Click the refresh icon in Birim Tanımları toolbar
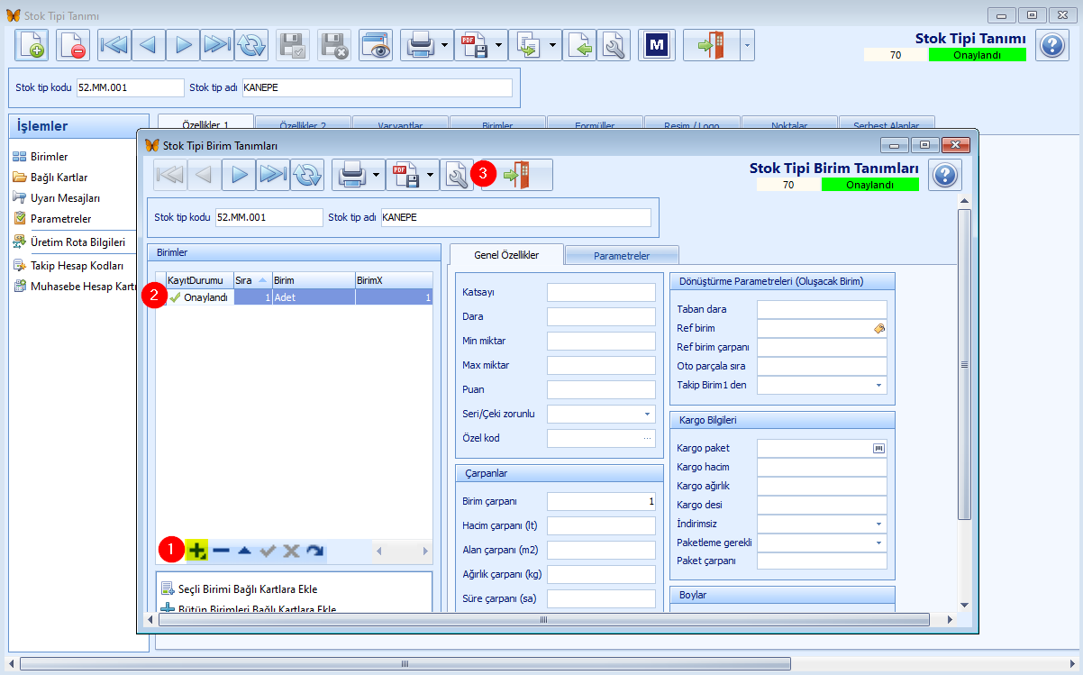The image size is (1083, 675). 307,175
